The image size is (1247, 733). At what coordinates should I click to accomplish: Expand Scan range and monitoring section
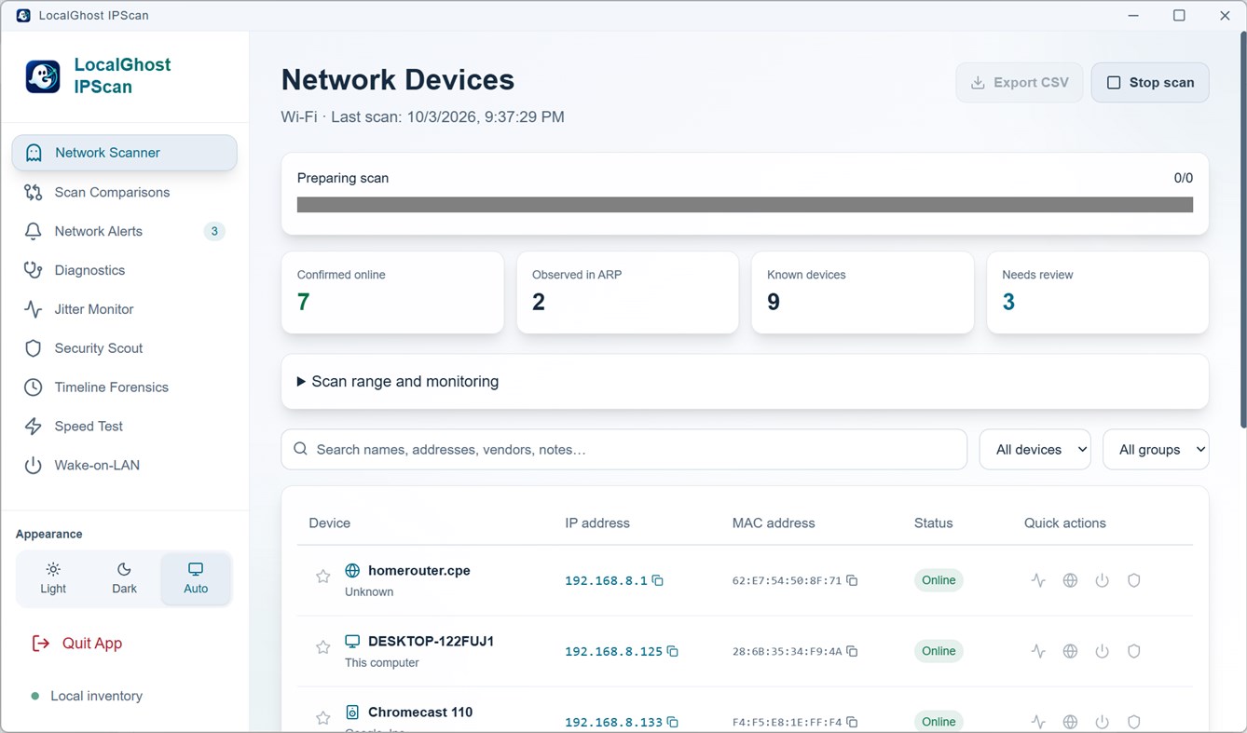pos(746,381)
